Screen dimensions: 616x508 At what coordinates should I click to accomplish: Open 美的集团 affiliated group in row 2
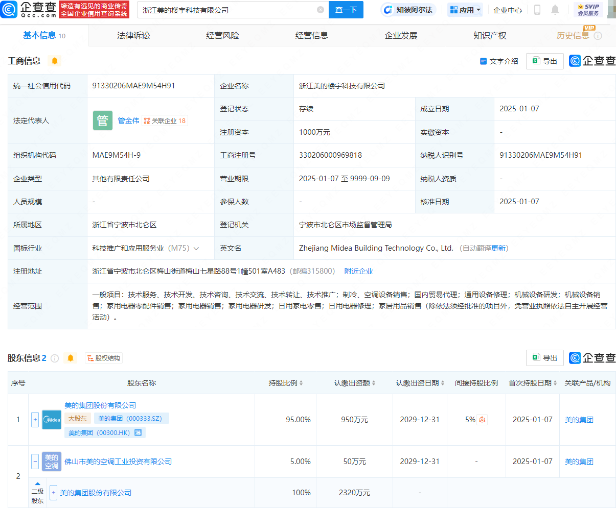[579, 462]
